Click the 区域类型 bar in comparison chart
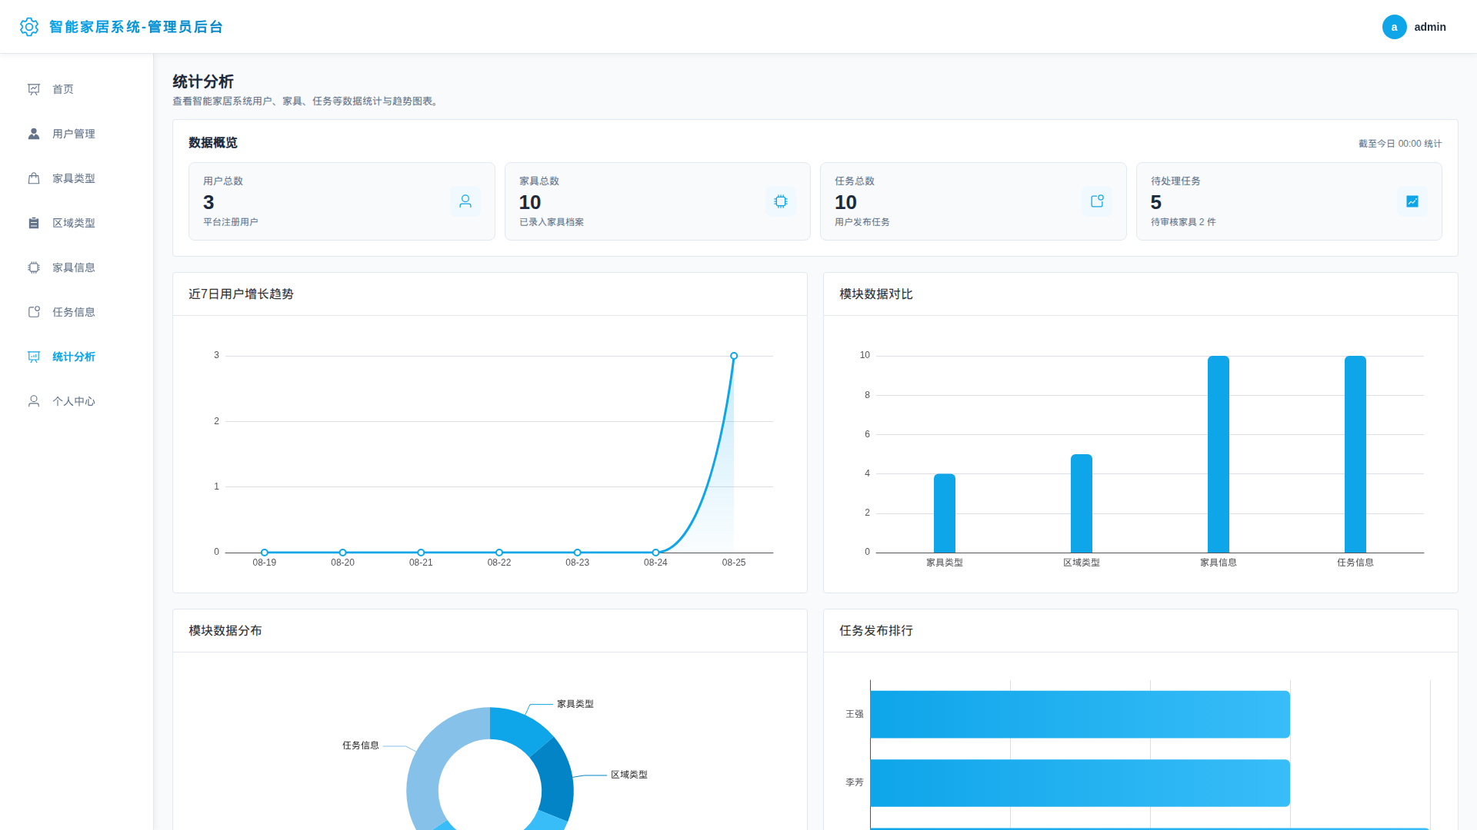 pos(1082,503)
